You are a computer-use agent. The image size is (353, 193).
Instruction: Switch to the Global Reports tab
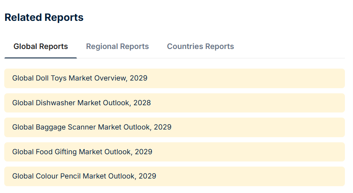click(x=40, y=46)
